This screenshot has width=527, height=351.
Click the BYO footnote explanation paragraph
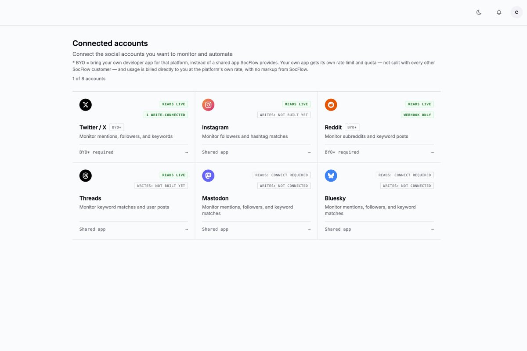click(x=254, y=66)
